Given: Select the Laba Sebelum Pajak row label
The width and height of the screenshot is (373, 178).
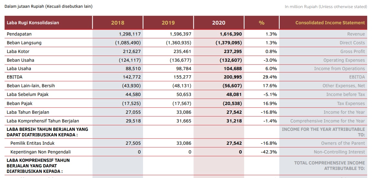Looking at the screenshot, I should 27,94.
